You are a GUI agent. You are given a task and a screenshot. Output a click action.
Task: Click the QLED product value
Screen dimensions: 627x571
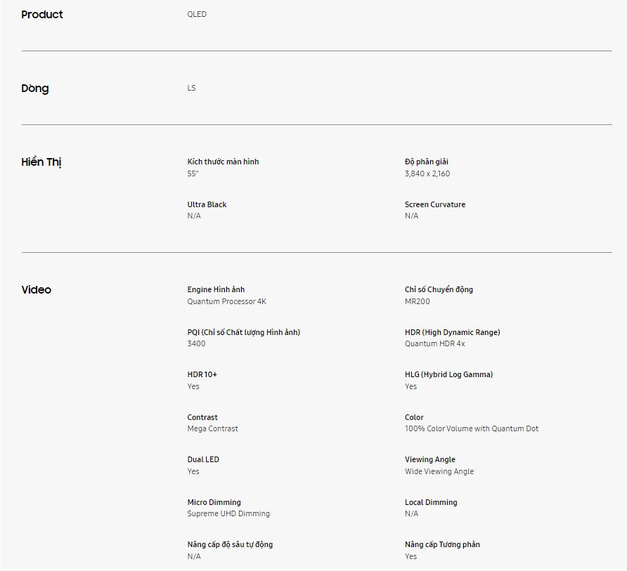(x=197, y=15)
